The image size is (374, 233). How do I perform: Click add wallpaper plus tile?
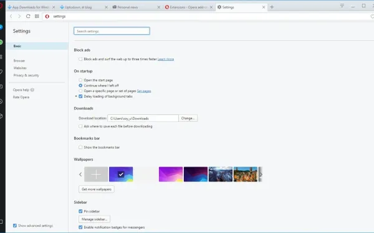[x=96, y=174]
